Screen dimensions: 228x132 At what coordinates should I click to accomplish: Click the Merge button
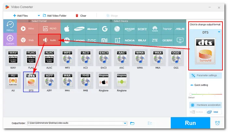[112, 16]
